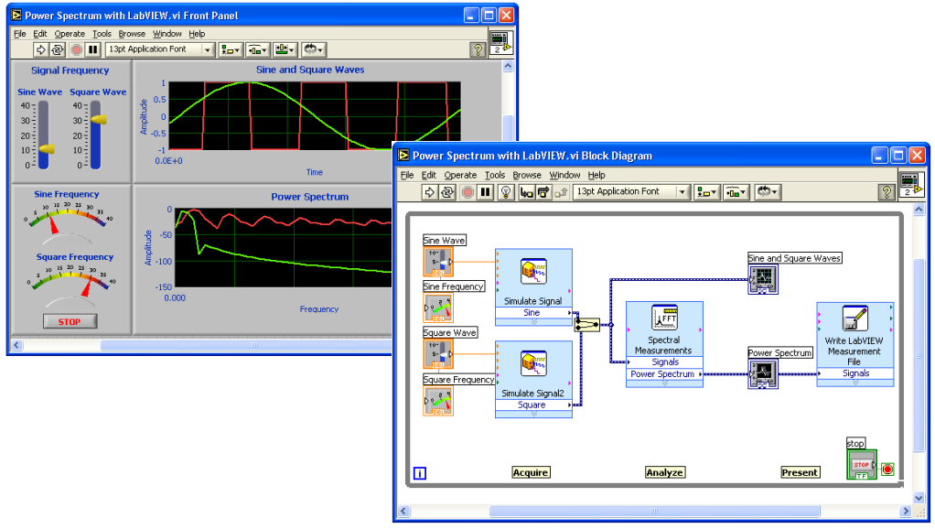Click Run arrow in Front Panel toolbar
935x529 pixels.
(x=41, y=49)
